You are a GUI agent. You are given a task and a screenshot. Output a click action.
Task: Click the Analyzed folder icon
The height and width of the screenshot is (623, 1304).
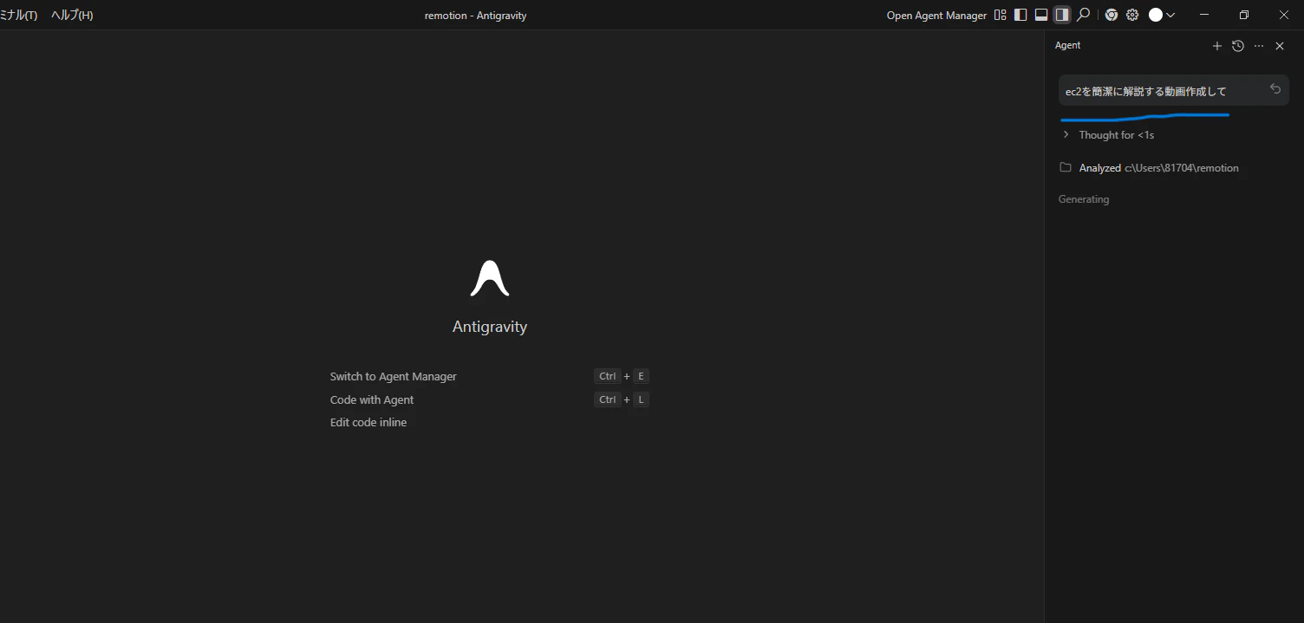(1066, 167)
